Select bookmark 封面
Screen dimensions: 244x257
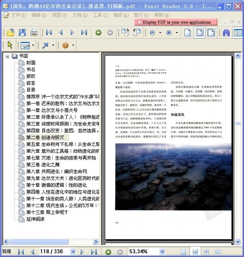[x=31, y=63]
